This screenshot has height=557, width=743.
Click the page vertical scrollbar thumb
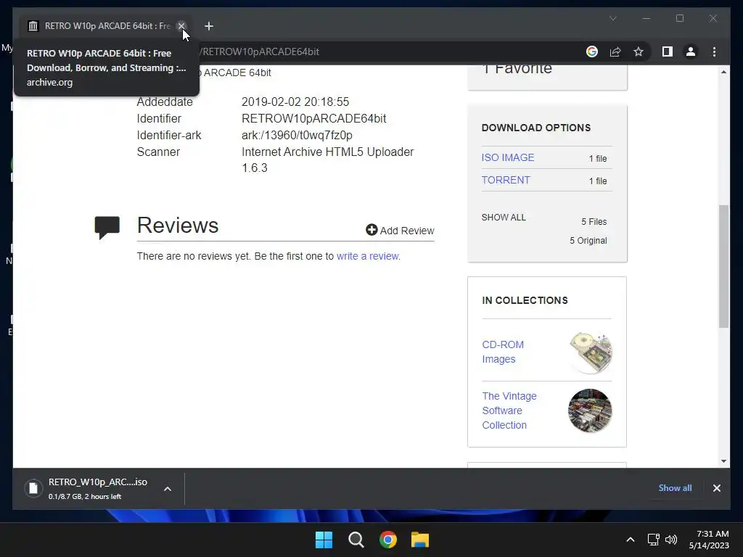(x=723, y=266)
